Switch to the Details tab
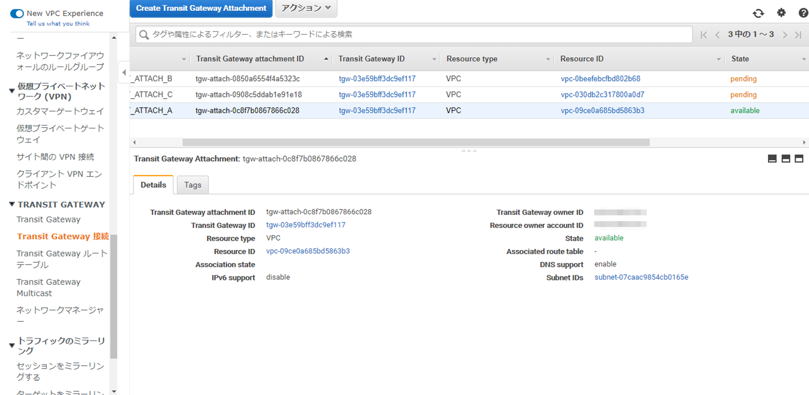 tap(153, 185)
